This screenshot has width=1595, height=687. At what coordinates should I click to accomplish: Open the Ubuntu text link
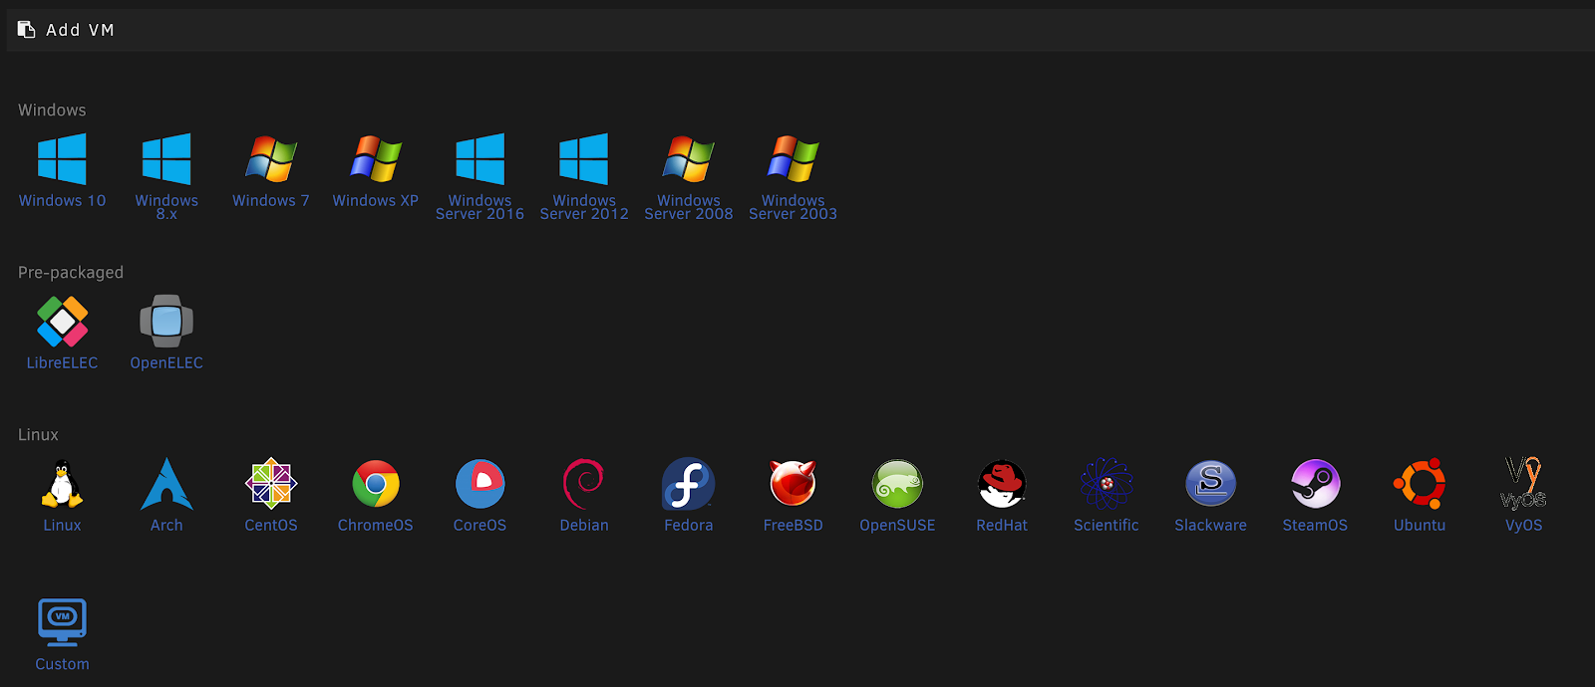pos(1420,525)
